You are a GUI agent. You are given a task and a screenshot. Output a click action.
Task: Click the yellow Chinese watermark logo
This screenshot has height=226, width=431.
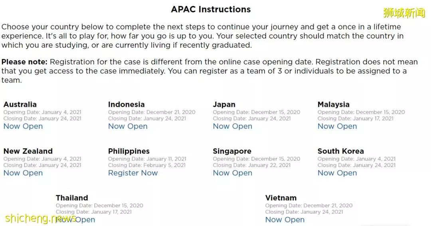click(404, 13)
